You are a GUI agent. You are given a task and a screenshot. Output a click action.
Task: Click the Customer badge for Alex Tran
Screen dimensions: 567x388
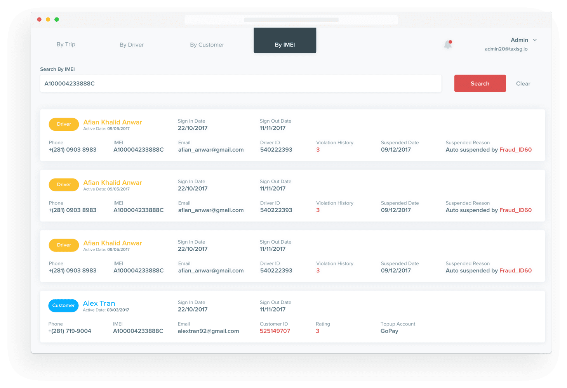click(x=63, y=305)
